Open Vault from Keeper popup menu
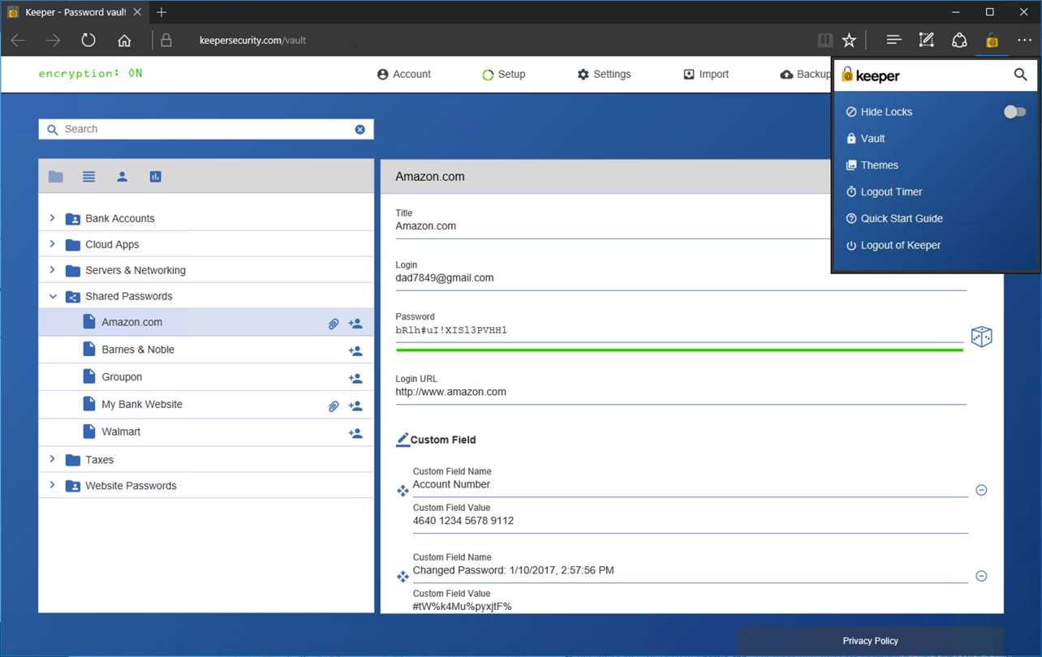 click(865, 139)
